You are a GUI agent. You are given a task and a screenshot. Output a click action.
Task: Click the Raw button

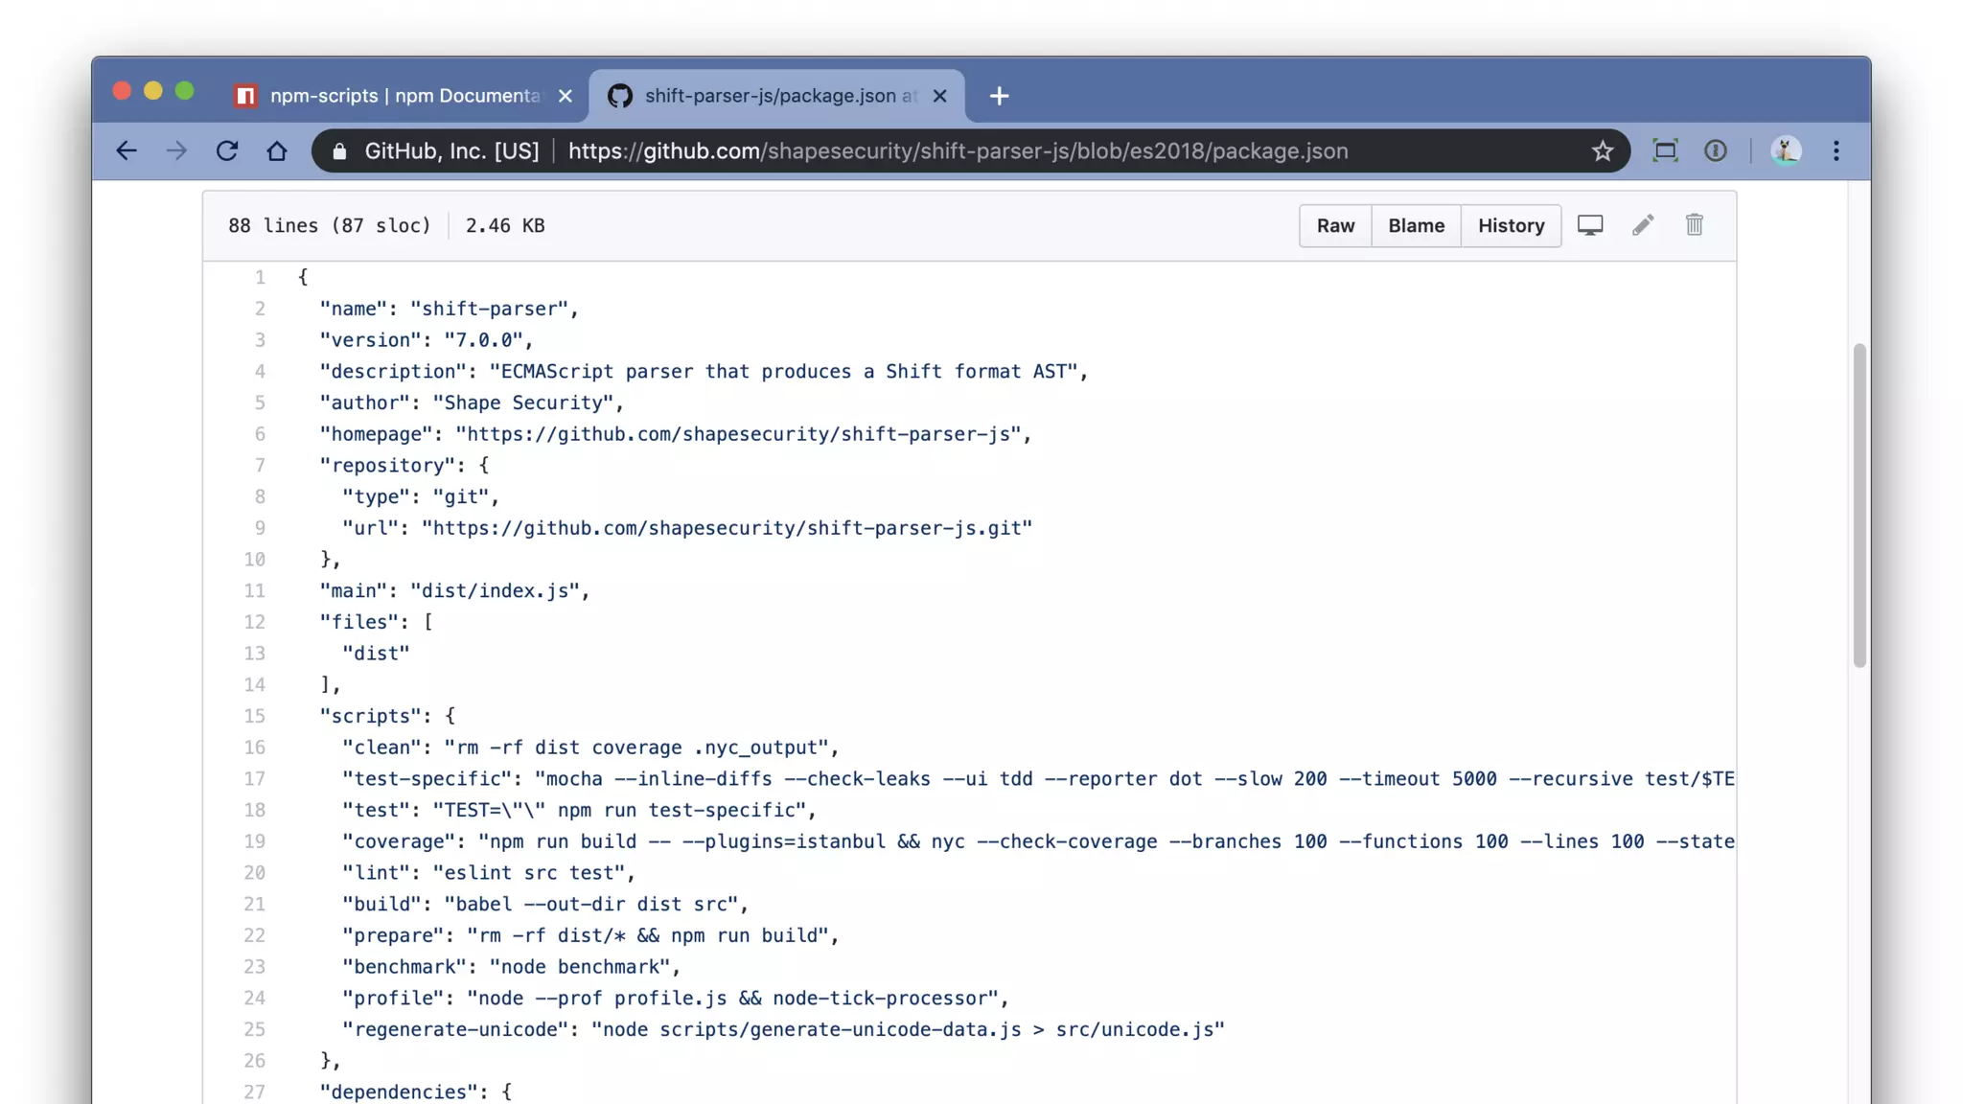pyautogui.click(x=1335, y=226)
